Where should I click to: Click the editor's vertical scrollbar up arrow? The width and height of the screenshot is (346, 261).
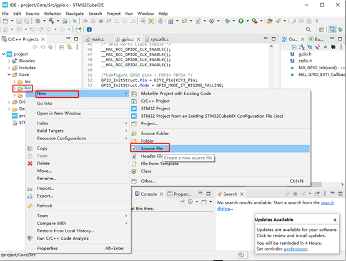tap(271, 47)
